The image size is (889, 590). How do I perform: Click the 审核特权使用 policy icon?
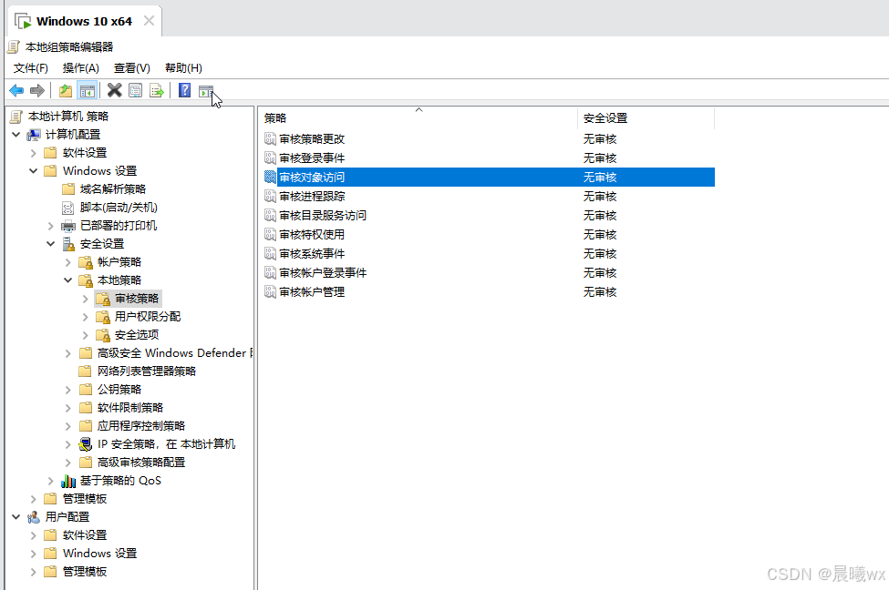pyautogui.click(x=271, y=234)
